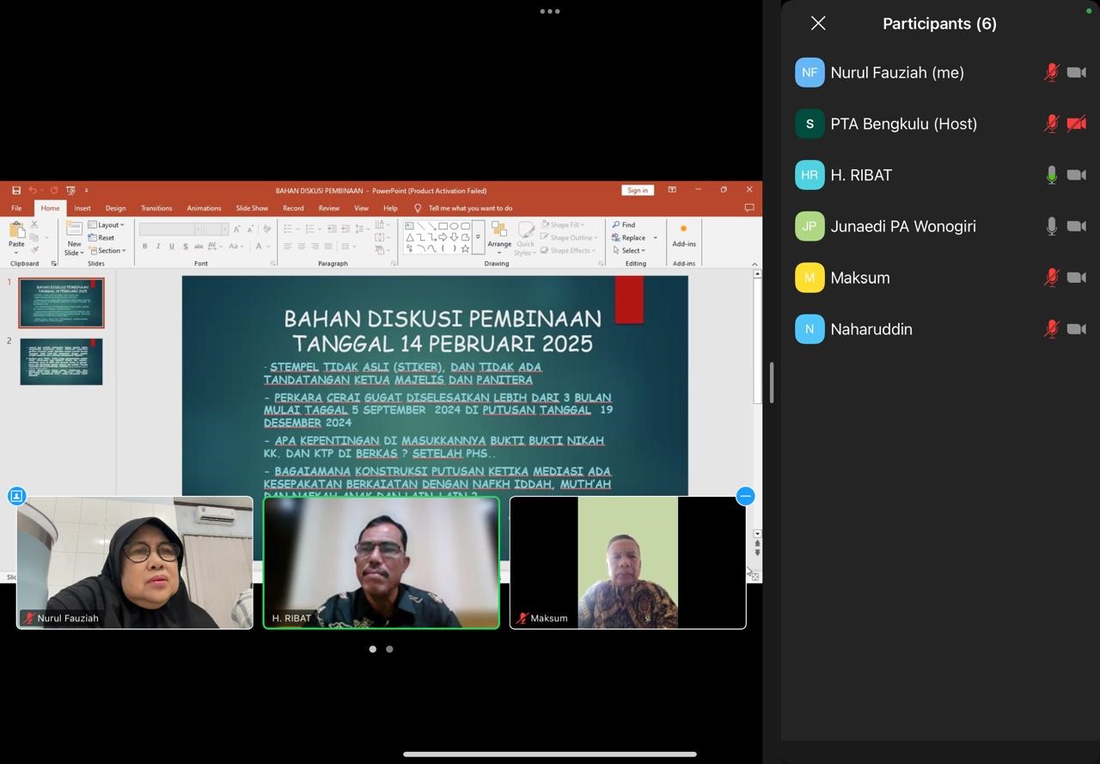
Task: Open the Section dropdown menu
Action: 107,251
